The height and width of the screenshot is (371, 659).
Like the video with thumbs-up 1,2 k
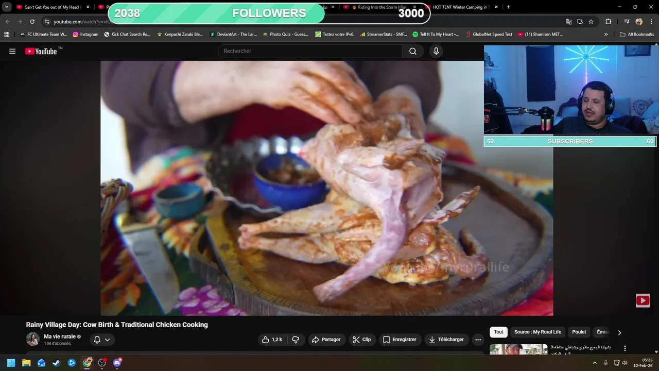click(x=272, y=340)
